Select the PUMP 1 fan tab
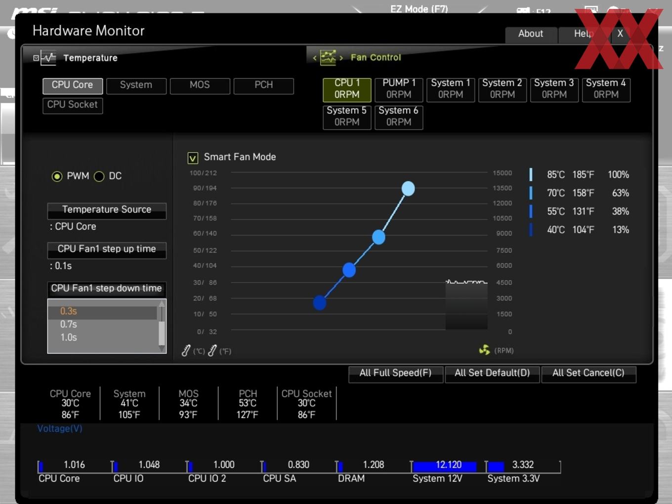This screenshot has width=672, height=504. tap(399, 89)
